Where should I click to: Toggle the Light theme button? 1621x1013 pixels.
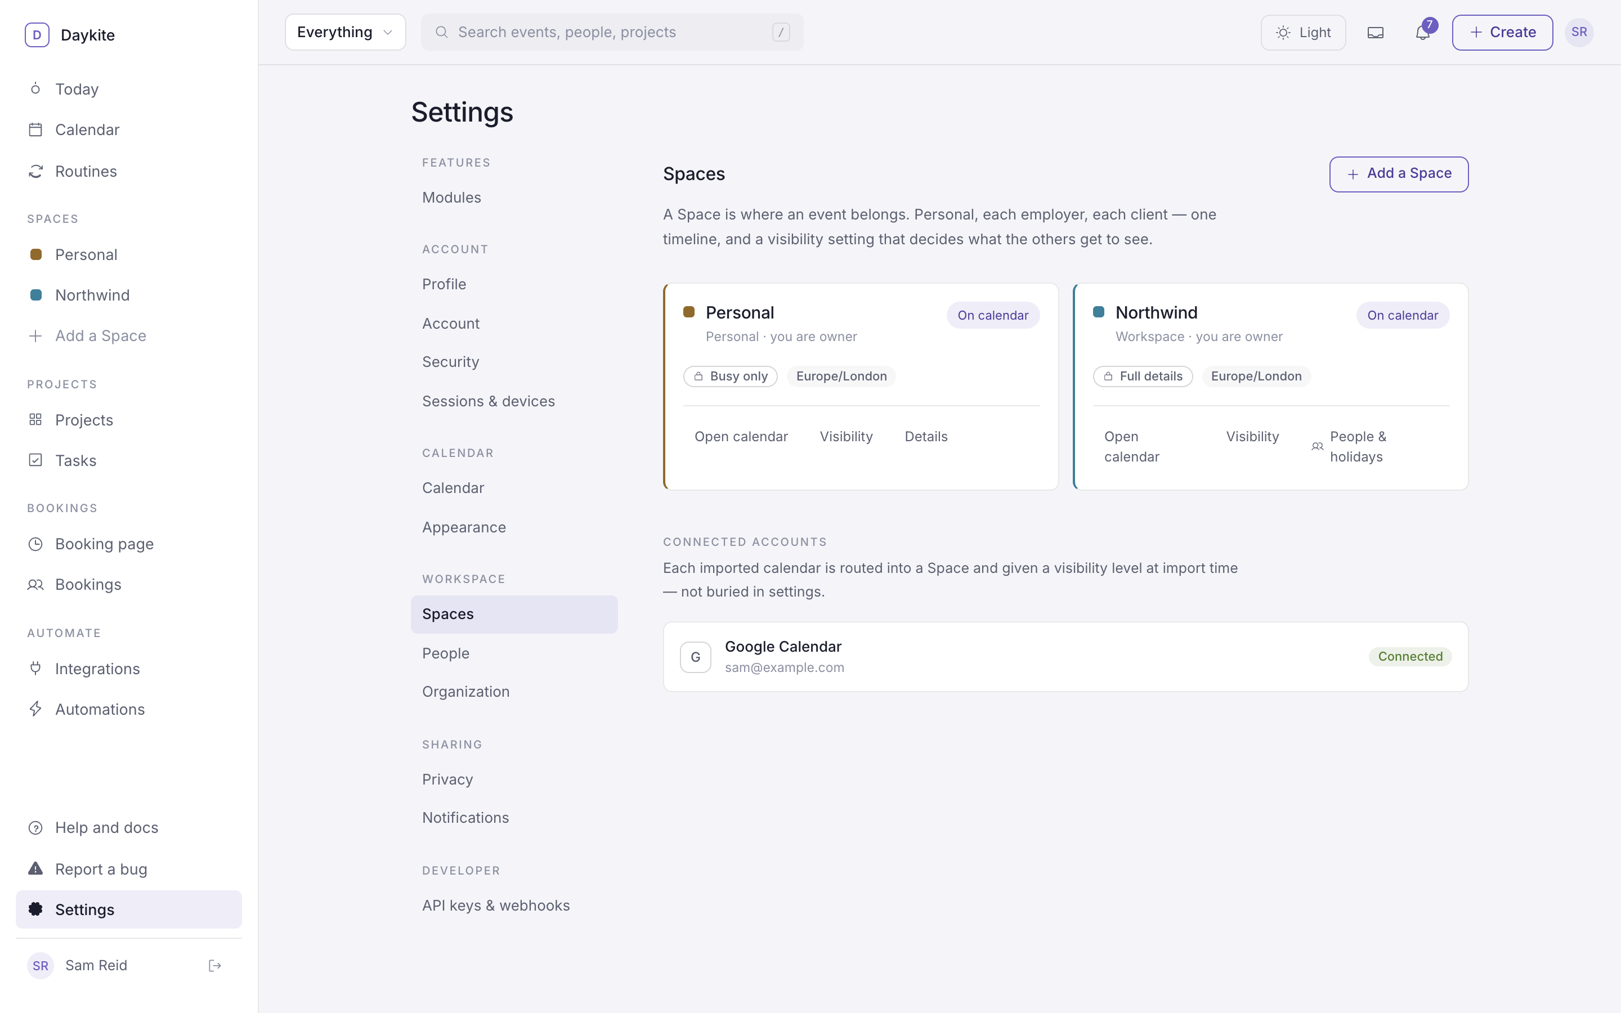click(1303, 32)
